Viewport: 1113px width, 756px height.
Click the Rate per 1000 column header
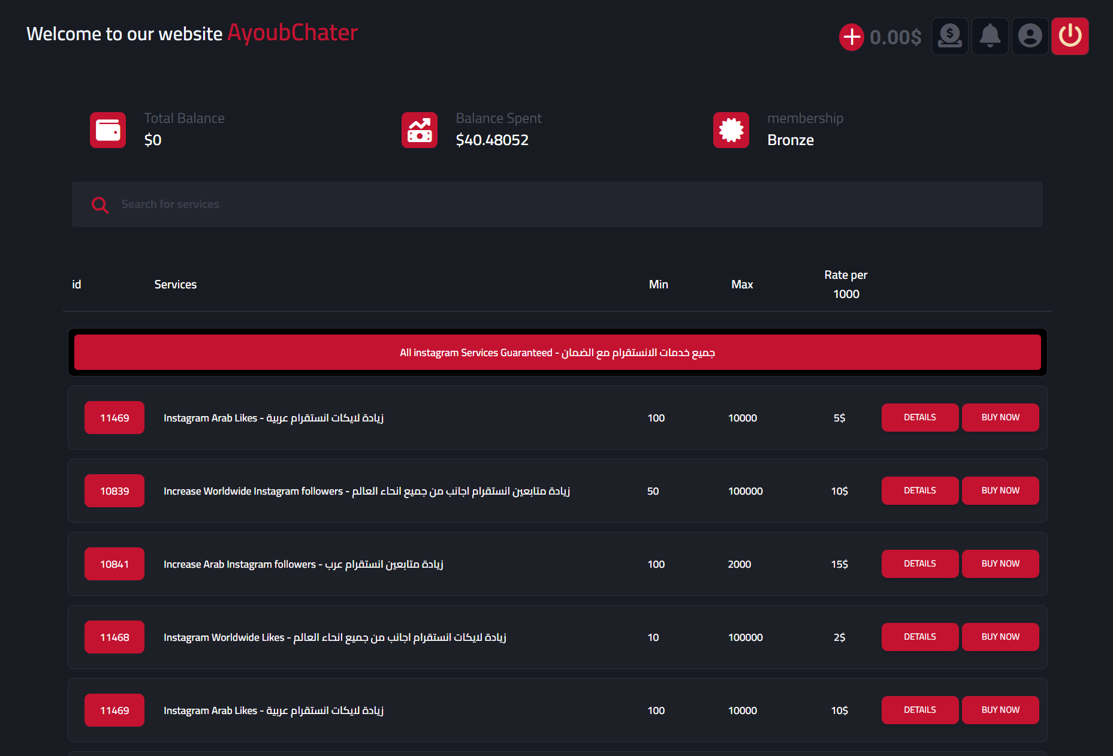click(846, 284)
